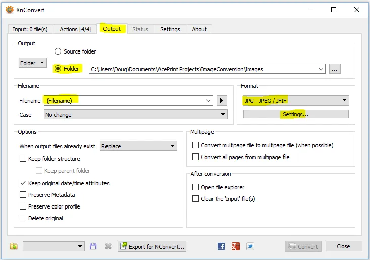Open the load preset folder icon
Screen dimensions: 370x260
coord(14,246)
